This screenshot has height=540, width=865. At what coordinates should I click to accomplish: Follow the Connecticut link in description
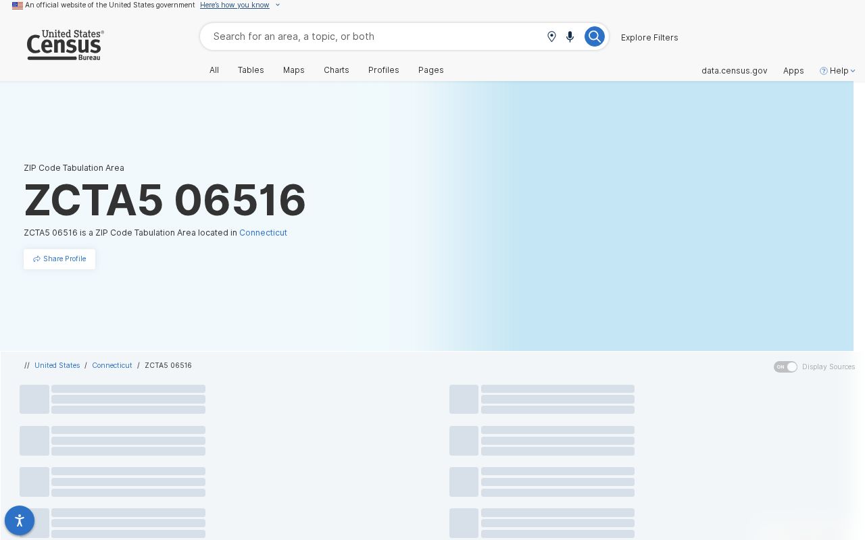[x=263, y=233]
